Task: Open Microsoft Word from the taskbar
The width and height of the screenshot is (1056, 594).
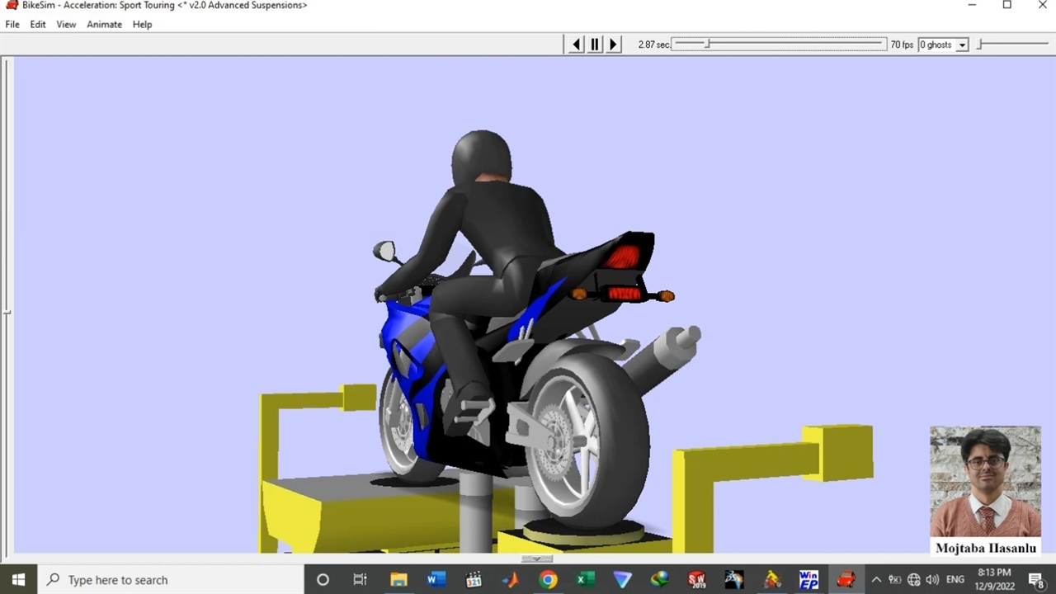Action: [x=436, y=580]
